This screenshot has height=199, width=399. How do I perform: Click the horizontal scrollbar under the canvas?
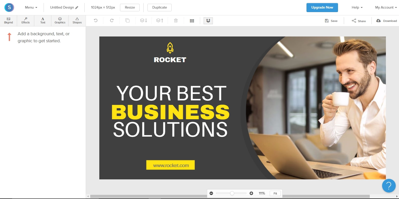click(x=230, y=196)
